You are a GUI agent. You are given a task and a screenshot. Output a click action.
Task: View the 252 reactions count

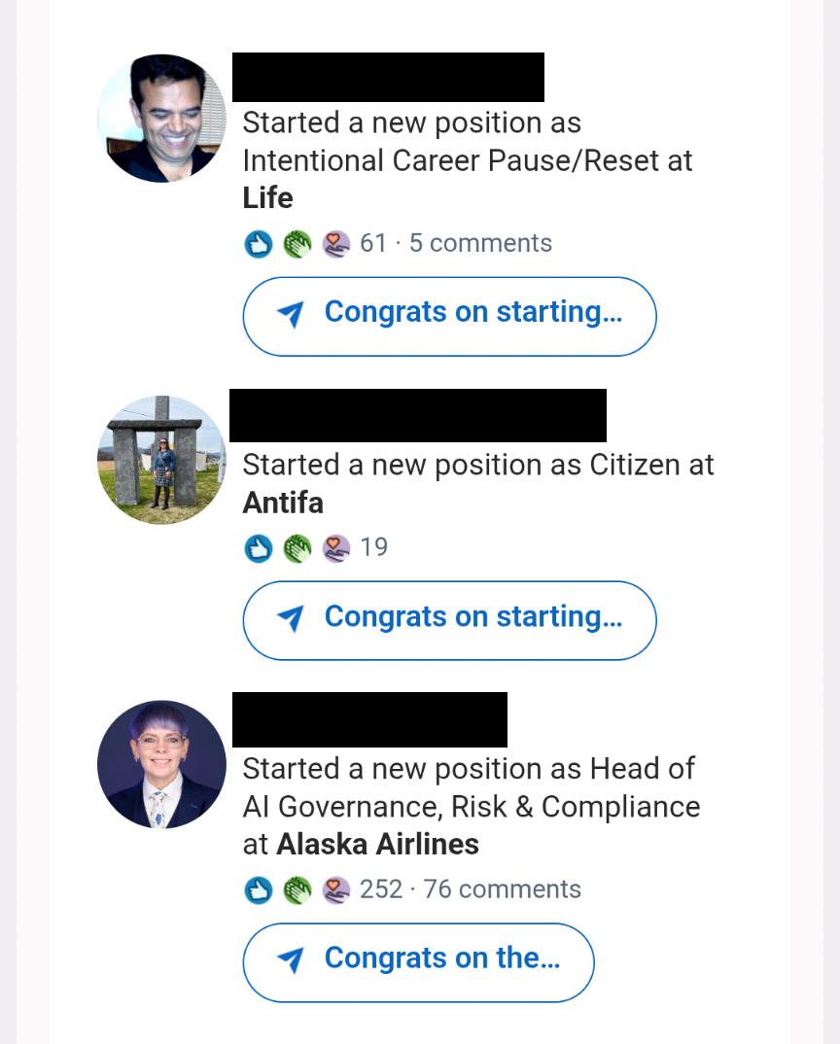(381, 888)
